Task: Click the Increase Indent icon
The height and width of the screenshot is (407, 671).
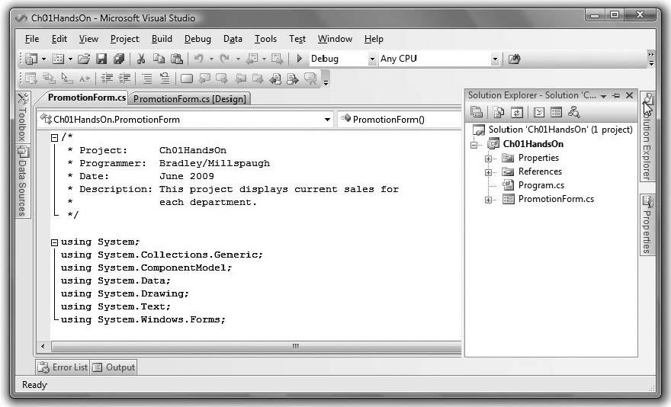Action: pos(124,79)
